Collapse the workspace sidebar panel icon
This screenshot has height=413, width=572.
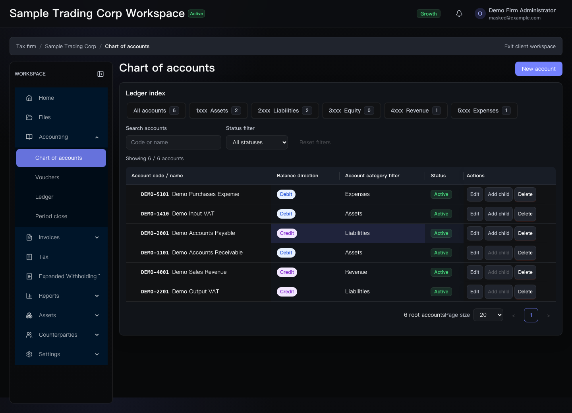[100, 74]
